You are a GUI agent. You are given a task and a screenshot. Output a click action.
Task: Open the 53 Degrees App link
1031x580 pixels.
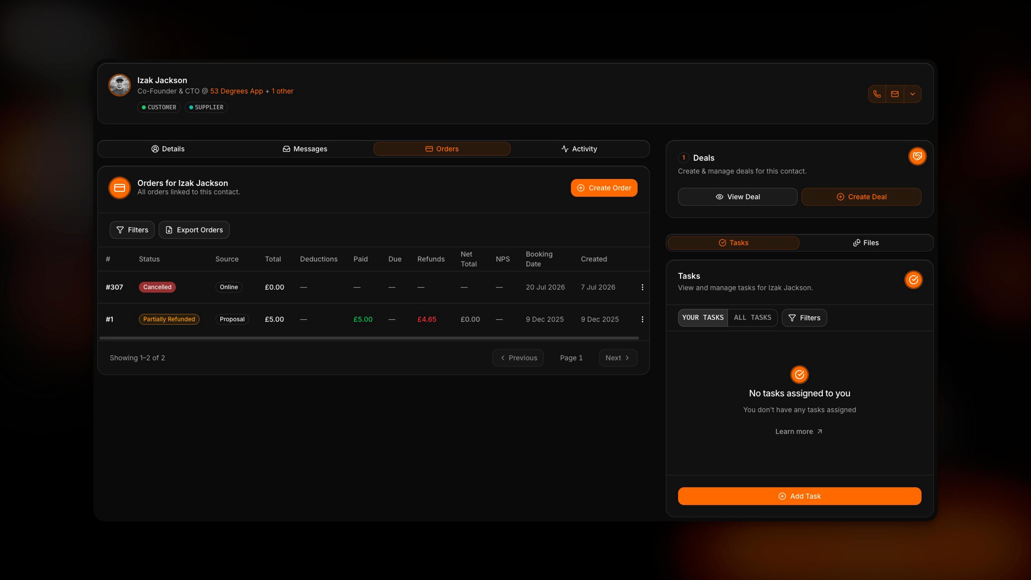tap(237, 91)
